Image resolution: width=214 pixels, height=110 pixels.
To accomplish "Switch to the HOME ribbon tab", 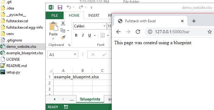I will pyautogui.click(x=74, y=16).
